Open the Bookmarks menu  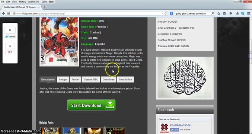point(34,1)
